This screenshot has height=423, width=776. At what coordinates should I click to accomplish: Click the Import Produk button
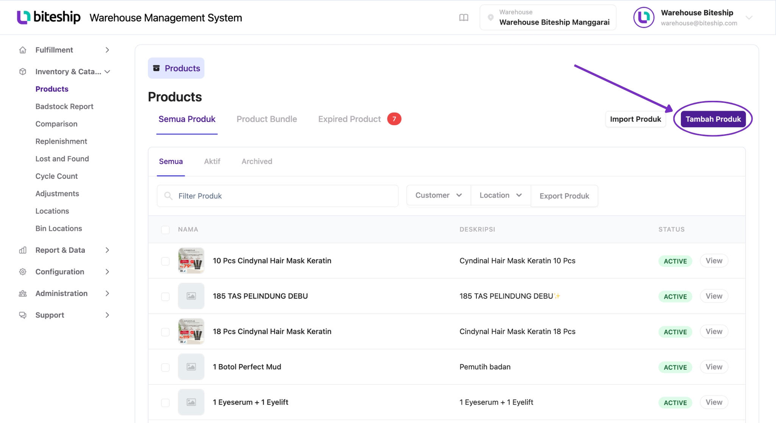tap(635, 119)
